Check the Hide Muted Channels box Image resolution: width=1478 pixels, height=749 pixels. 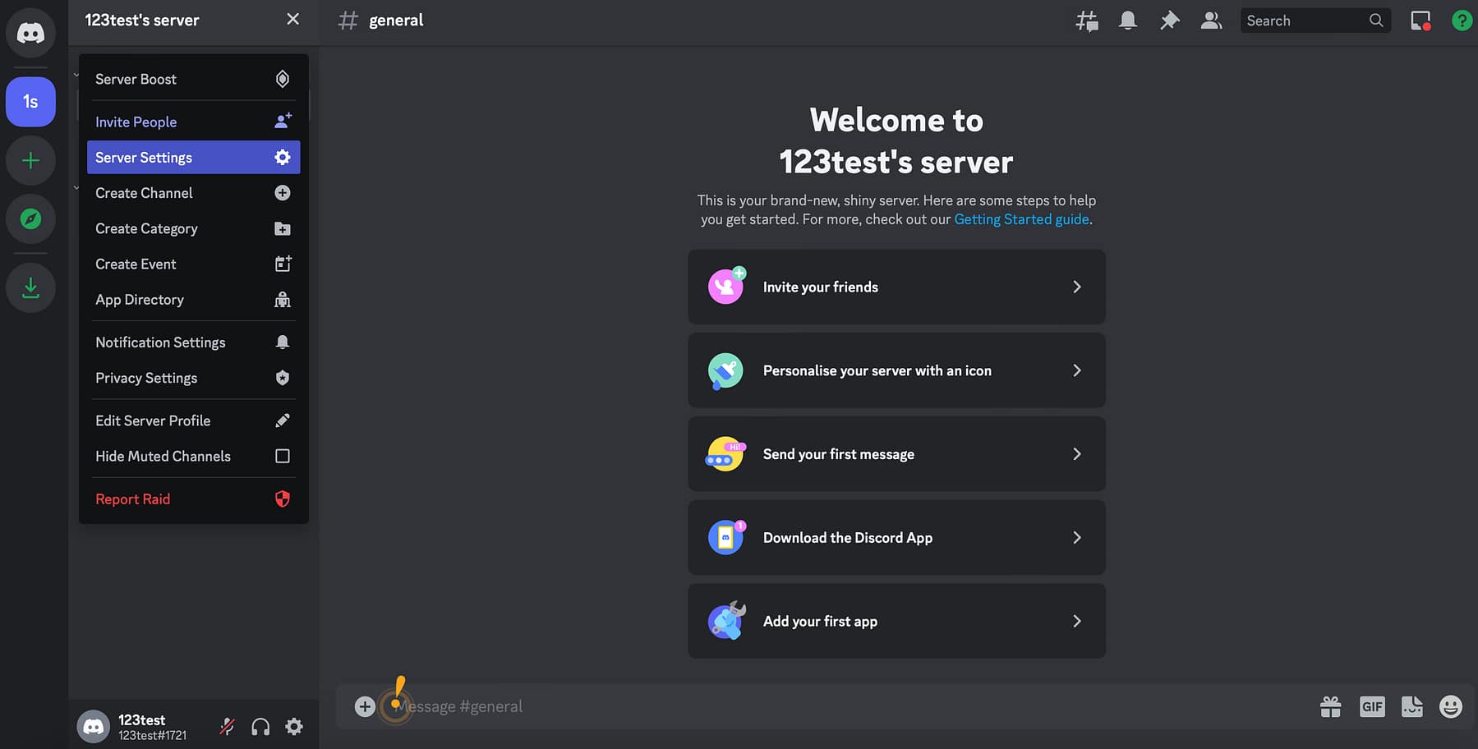[283, 456]
